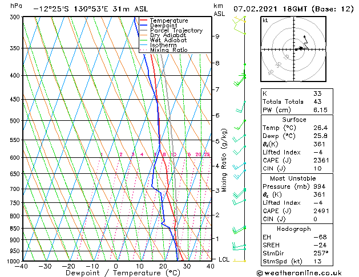Click the 9 km altitude axis label
359x277 pixels.
pyautogui.click(x=217, y=36)
